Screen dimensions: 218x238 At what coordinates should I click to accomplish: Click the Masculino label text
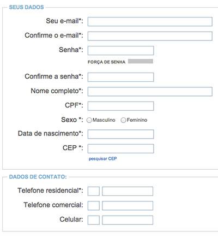(104, 120)
